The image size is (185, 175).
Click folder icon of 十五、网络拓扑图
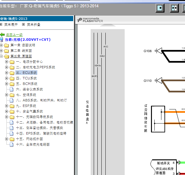click(x=12, y=139)
